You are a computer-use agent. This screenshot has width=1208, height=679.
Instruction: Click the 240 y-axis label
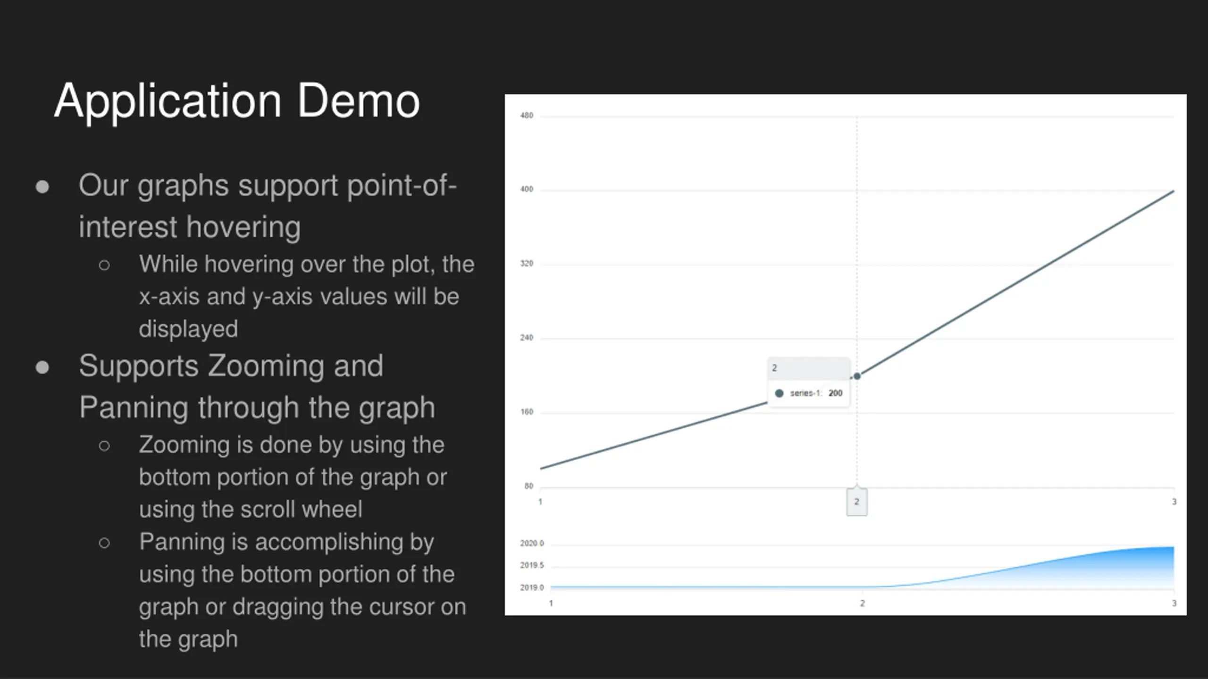tap(527, 338)
